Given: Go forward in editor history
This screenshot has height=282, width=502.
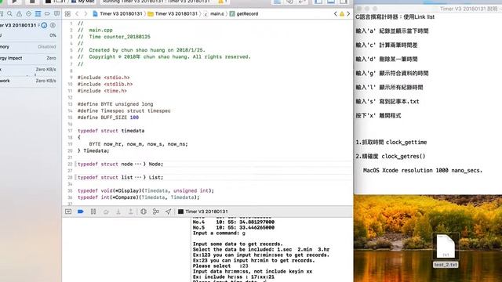Looking at the screenshot, I should pos(85,14).
